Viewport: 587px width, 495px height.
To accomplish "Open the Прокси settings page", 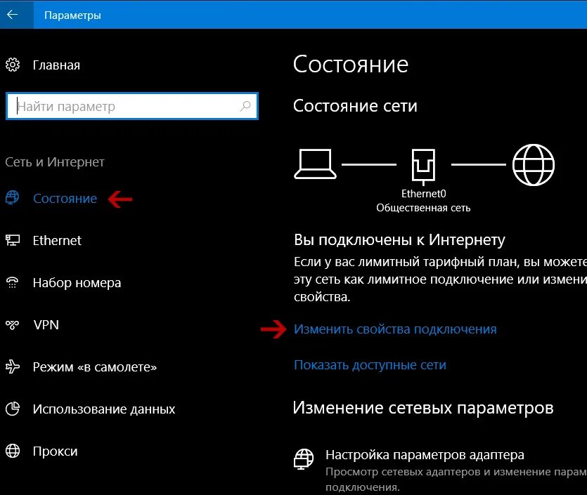I will point(55,451).
